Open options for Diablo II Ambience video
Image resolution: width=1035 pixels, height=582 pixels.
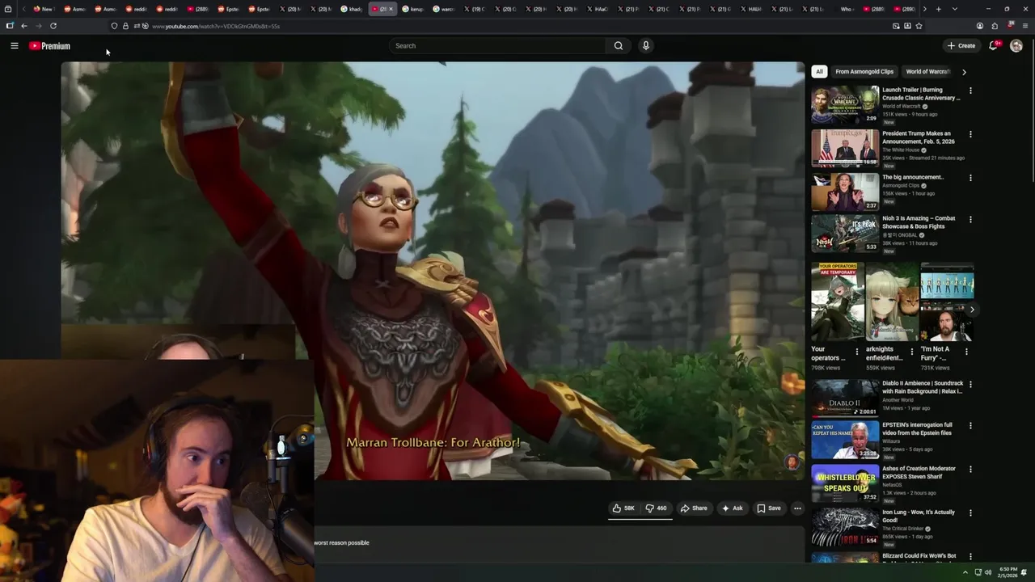tap(970, 384)
